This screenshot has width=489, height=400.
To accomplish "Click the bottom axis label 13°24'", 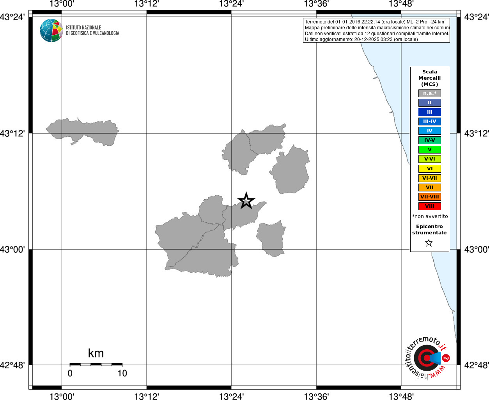I will click(x=232, y=396).
